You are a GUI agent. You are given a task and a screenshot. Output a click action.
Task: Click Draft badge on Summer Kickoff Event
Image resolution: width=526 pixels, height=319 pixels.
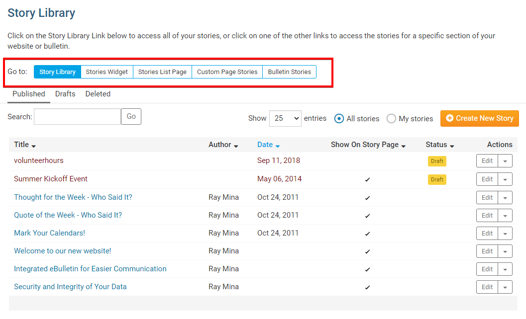pos(437,179)
